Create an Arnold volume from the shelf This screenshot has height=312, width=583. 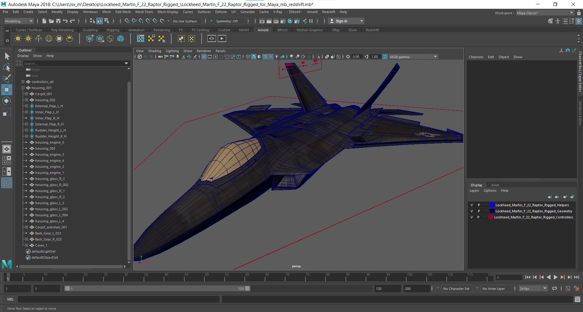click(x=121, y=38)
